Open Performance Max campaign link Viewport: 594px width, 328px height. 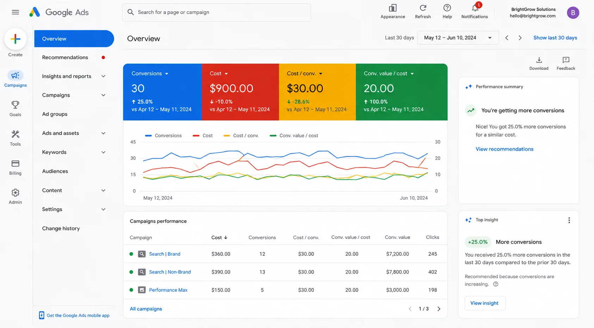pos(168,290)
